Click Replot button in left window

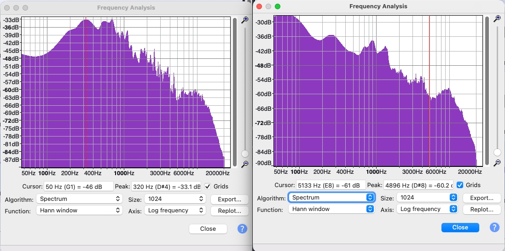229,211
